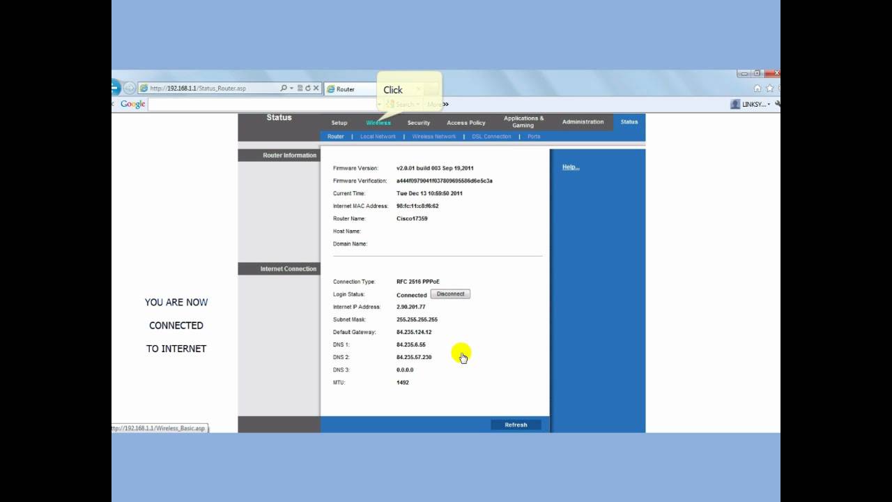Image resolution: width=892 pixels, height=502 pixels.
Task: Click the current time Tue Dec 13 value
Action: click(x=429, y=193)
